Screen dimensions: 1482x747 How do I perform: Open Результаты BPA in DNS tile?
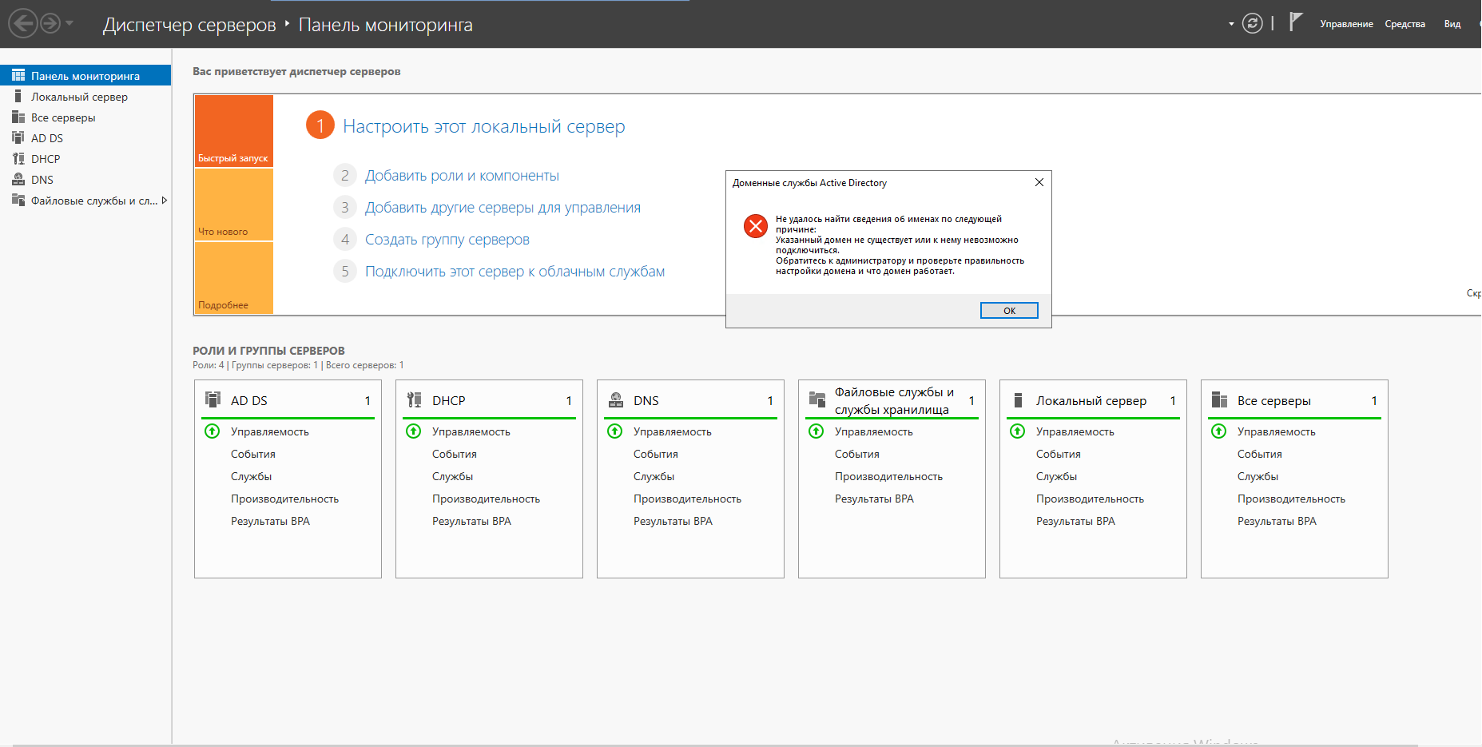pos(673,521)
